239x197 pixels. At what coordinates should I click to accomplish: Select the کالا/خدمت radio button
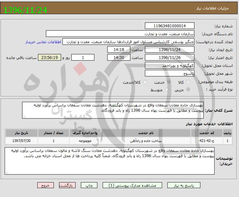click(145, 82)
